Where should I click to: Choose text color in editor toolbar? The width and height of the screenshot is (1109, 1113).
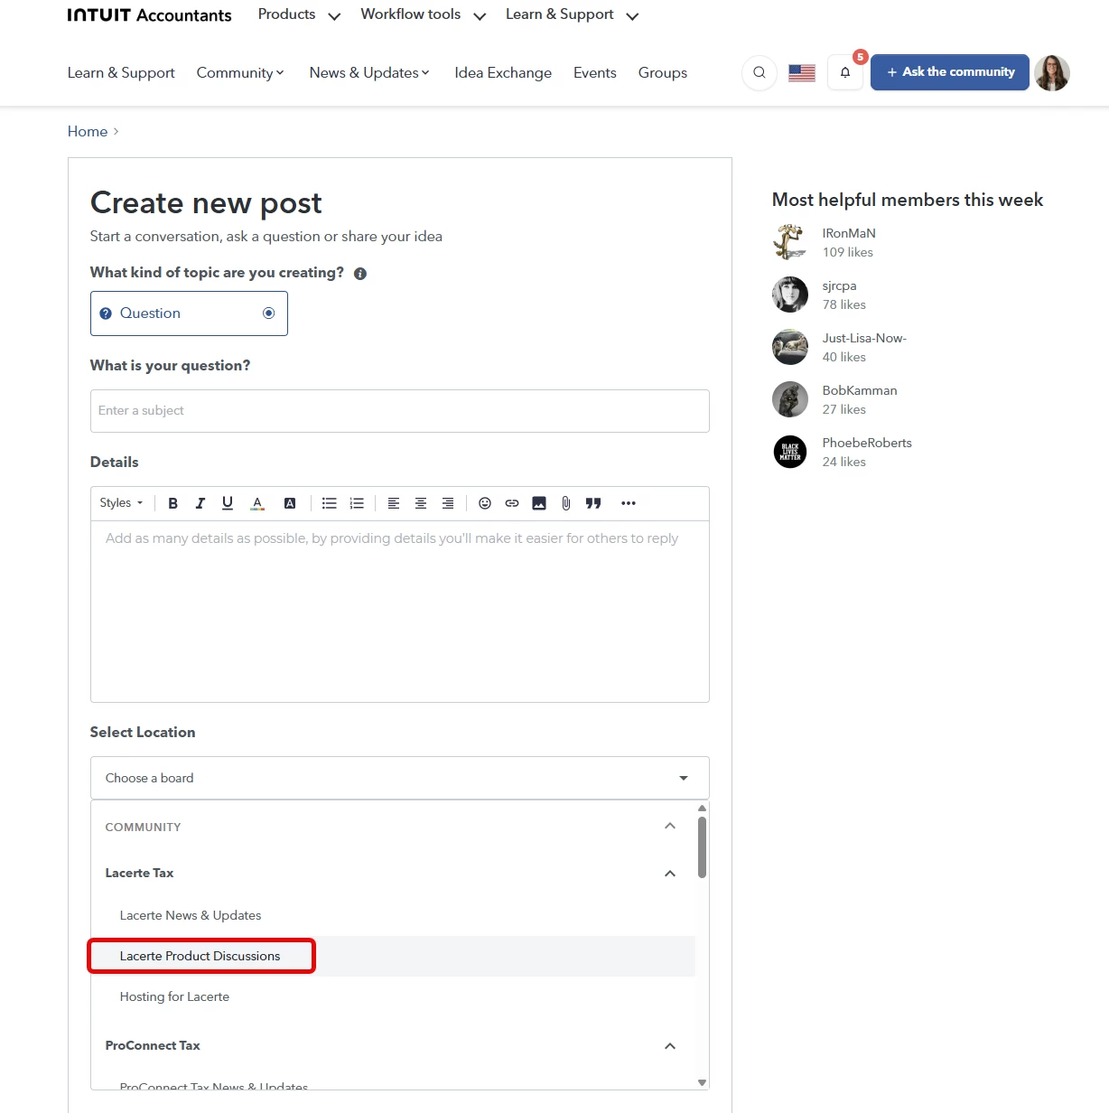257,503
